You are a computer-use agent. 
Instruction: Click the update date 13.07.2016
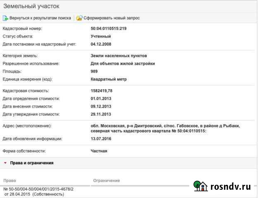pyautogui.click(x=101, y=139)
